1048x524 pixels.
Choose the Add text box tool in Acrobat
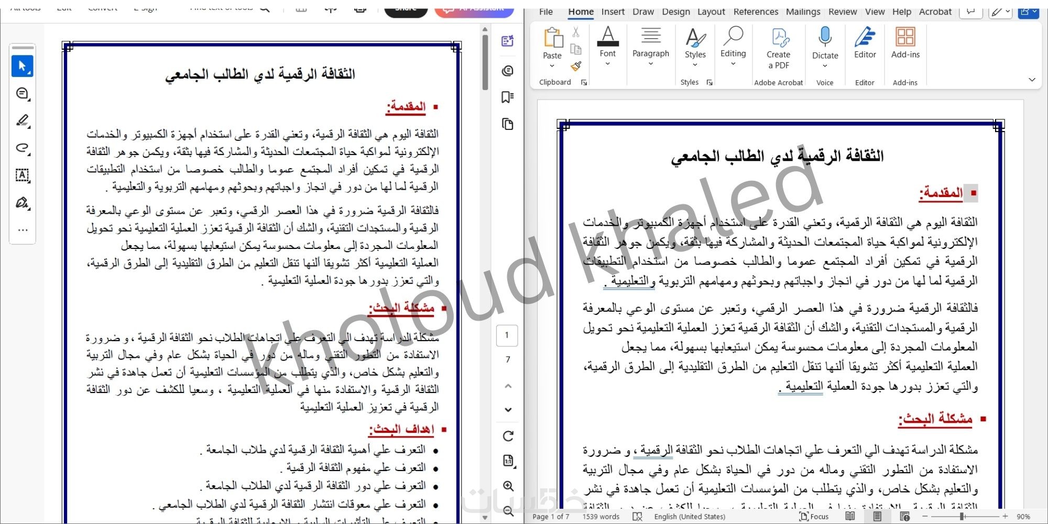click(22, 175)
